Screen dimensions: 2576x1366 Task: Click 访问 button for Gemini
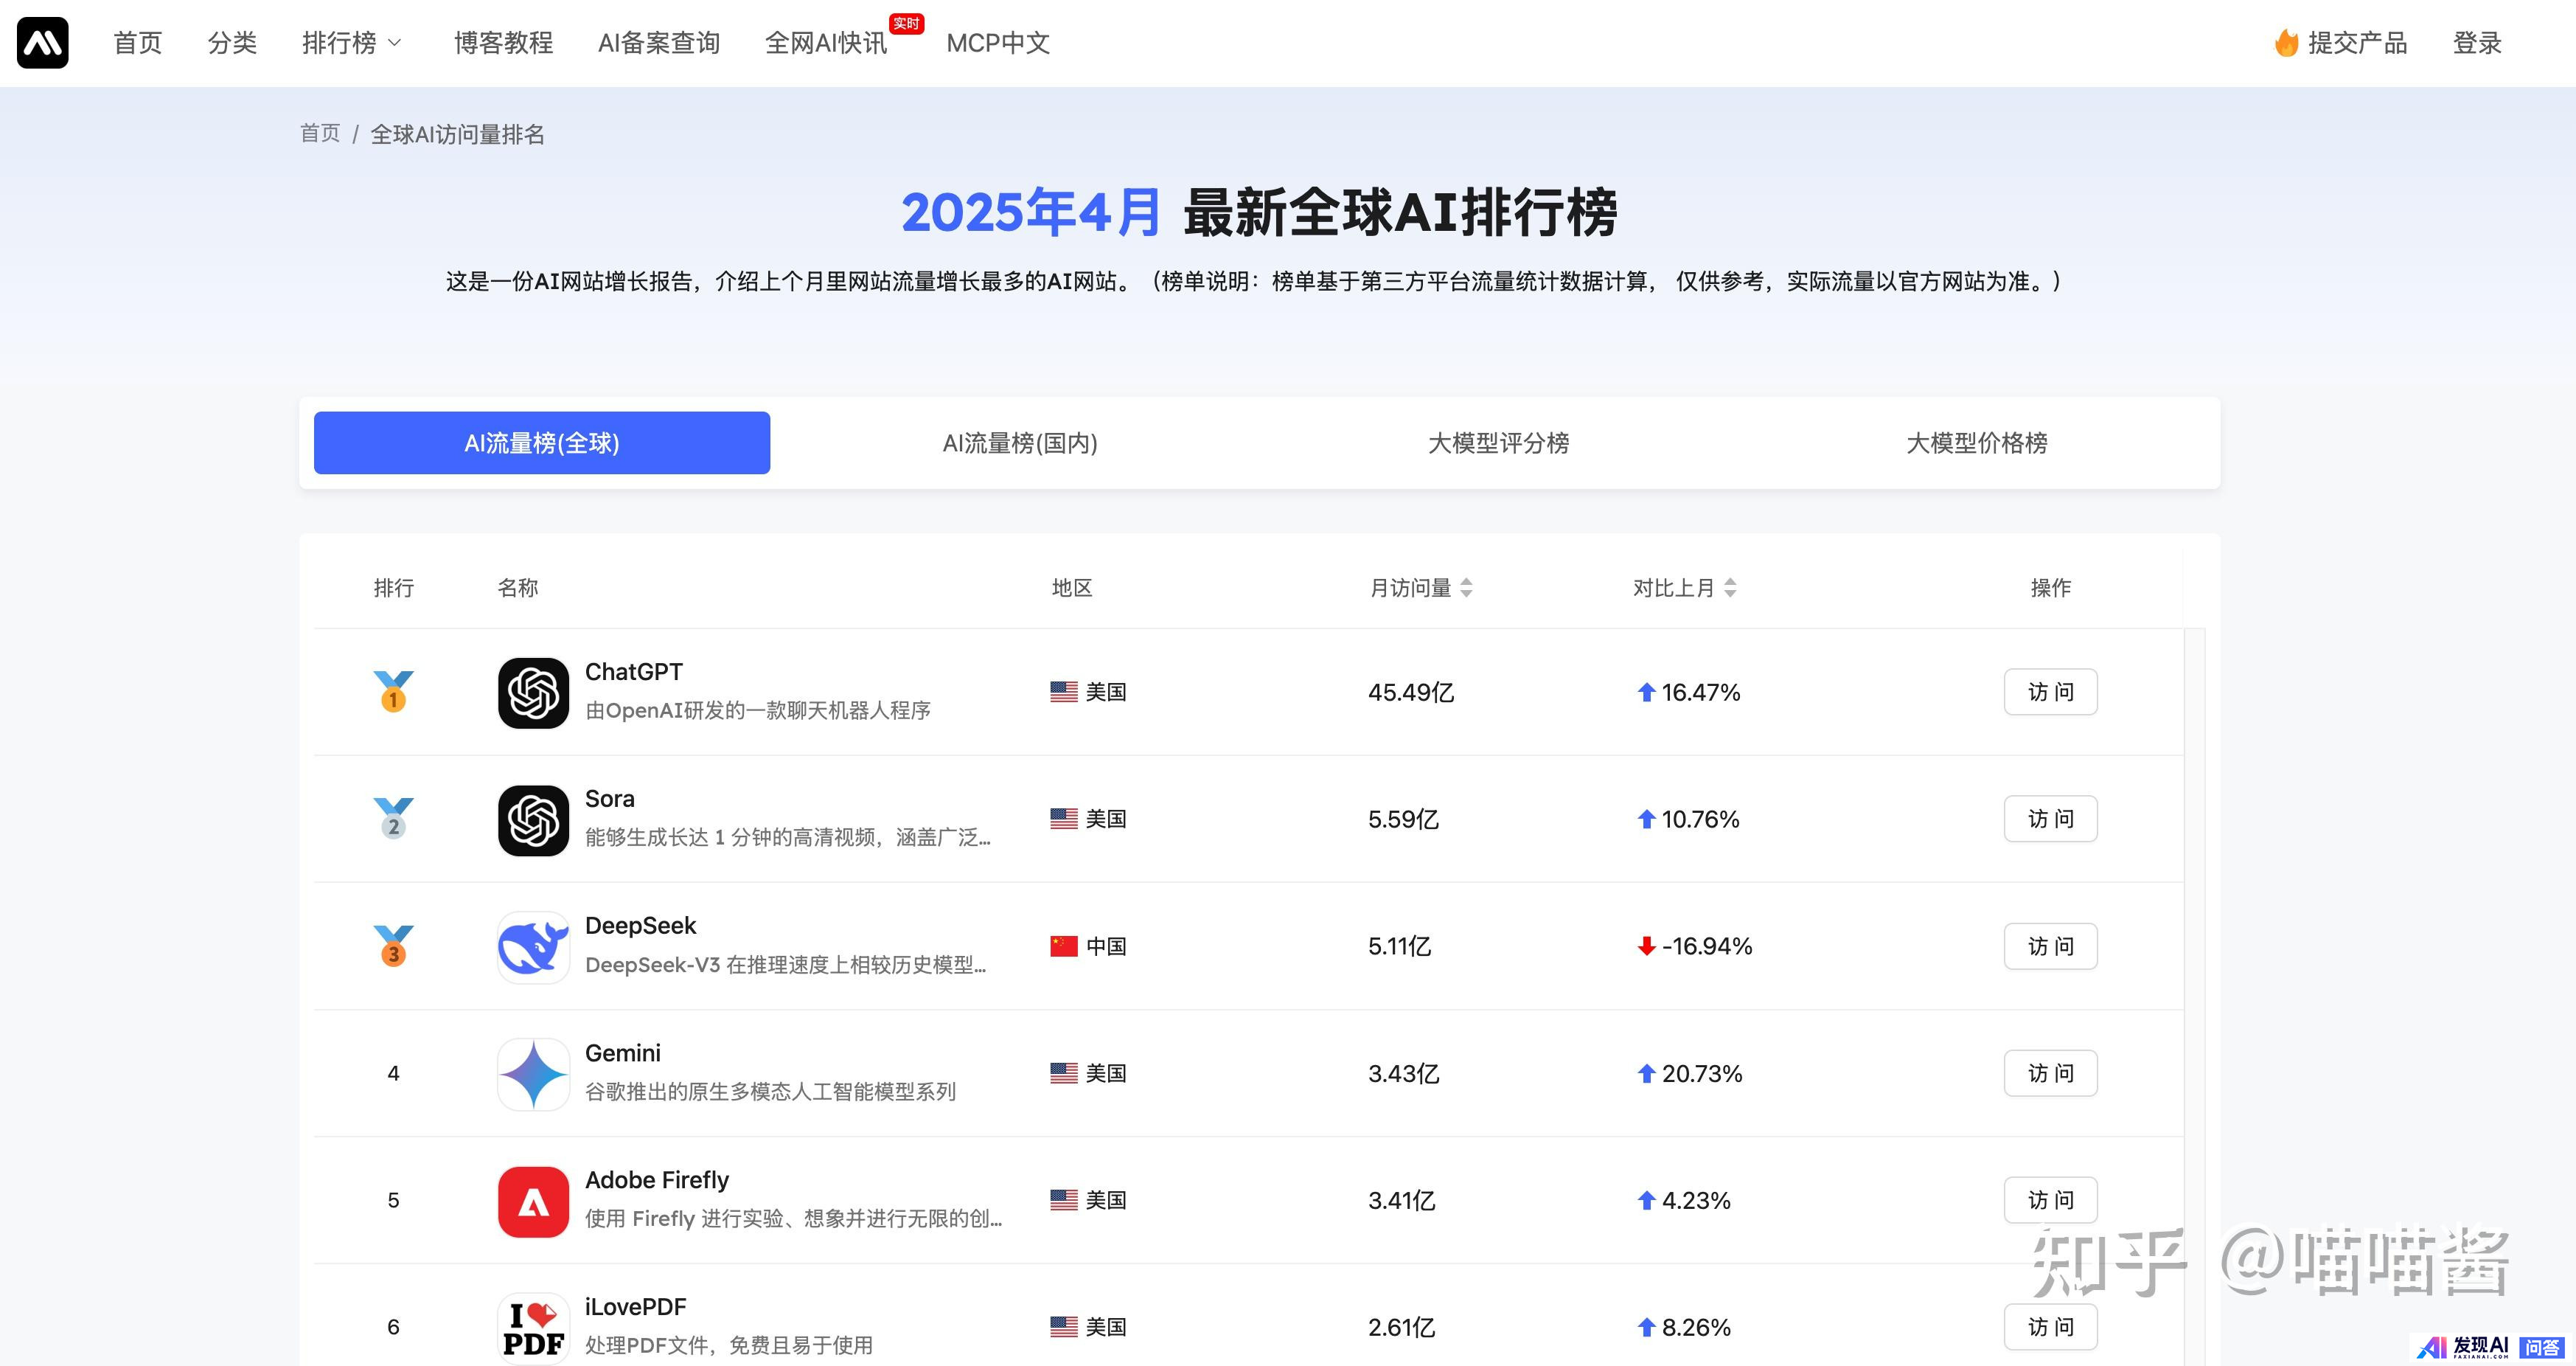click(2050, 1072)
